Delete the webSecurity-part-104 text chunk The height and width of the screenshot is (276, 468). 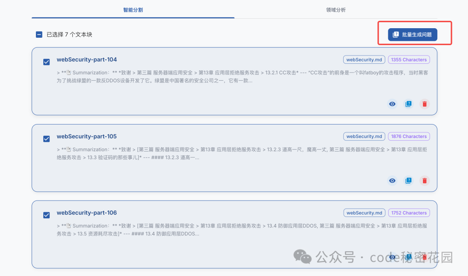click(424, 104)
